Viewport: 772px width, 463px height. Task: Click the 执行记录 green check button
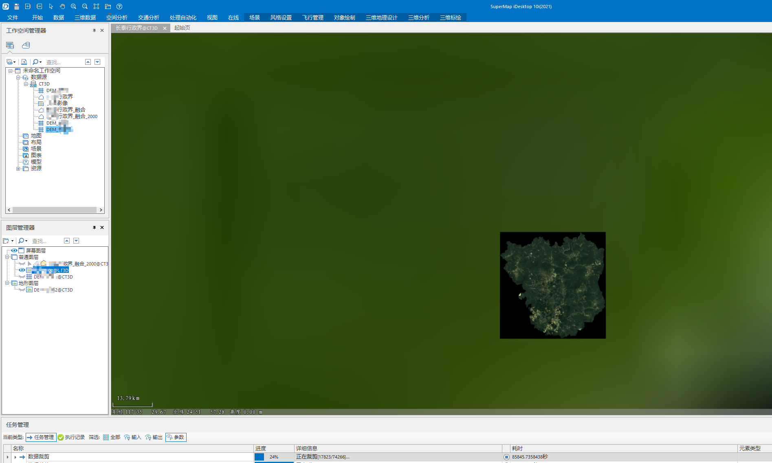click(71, 437)
